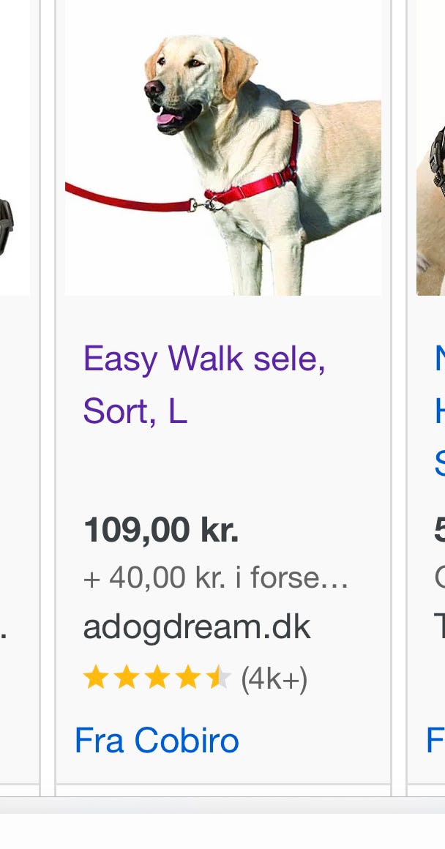Click the right card's blue title letter 'N'
The image size is (445, 849).
[440, 359]
